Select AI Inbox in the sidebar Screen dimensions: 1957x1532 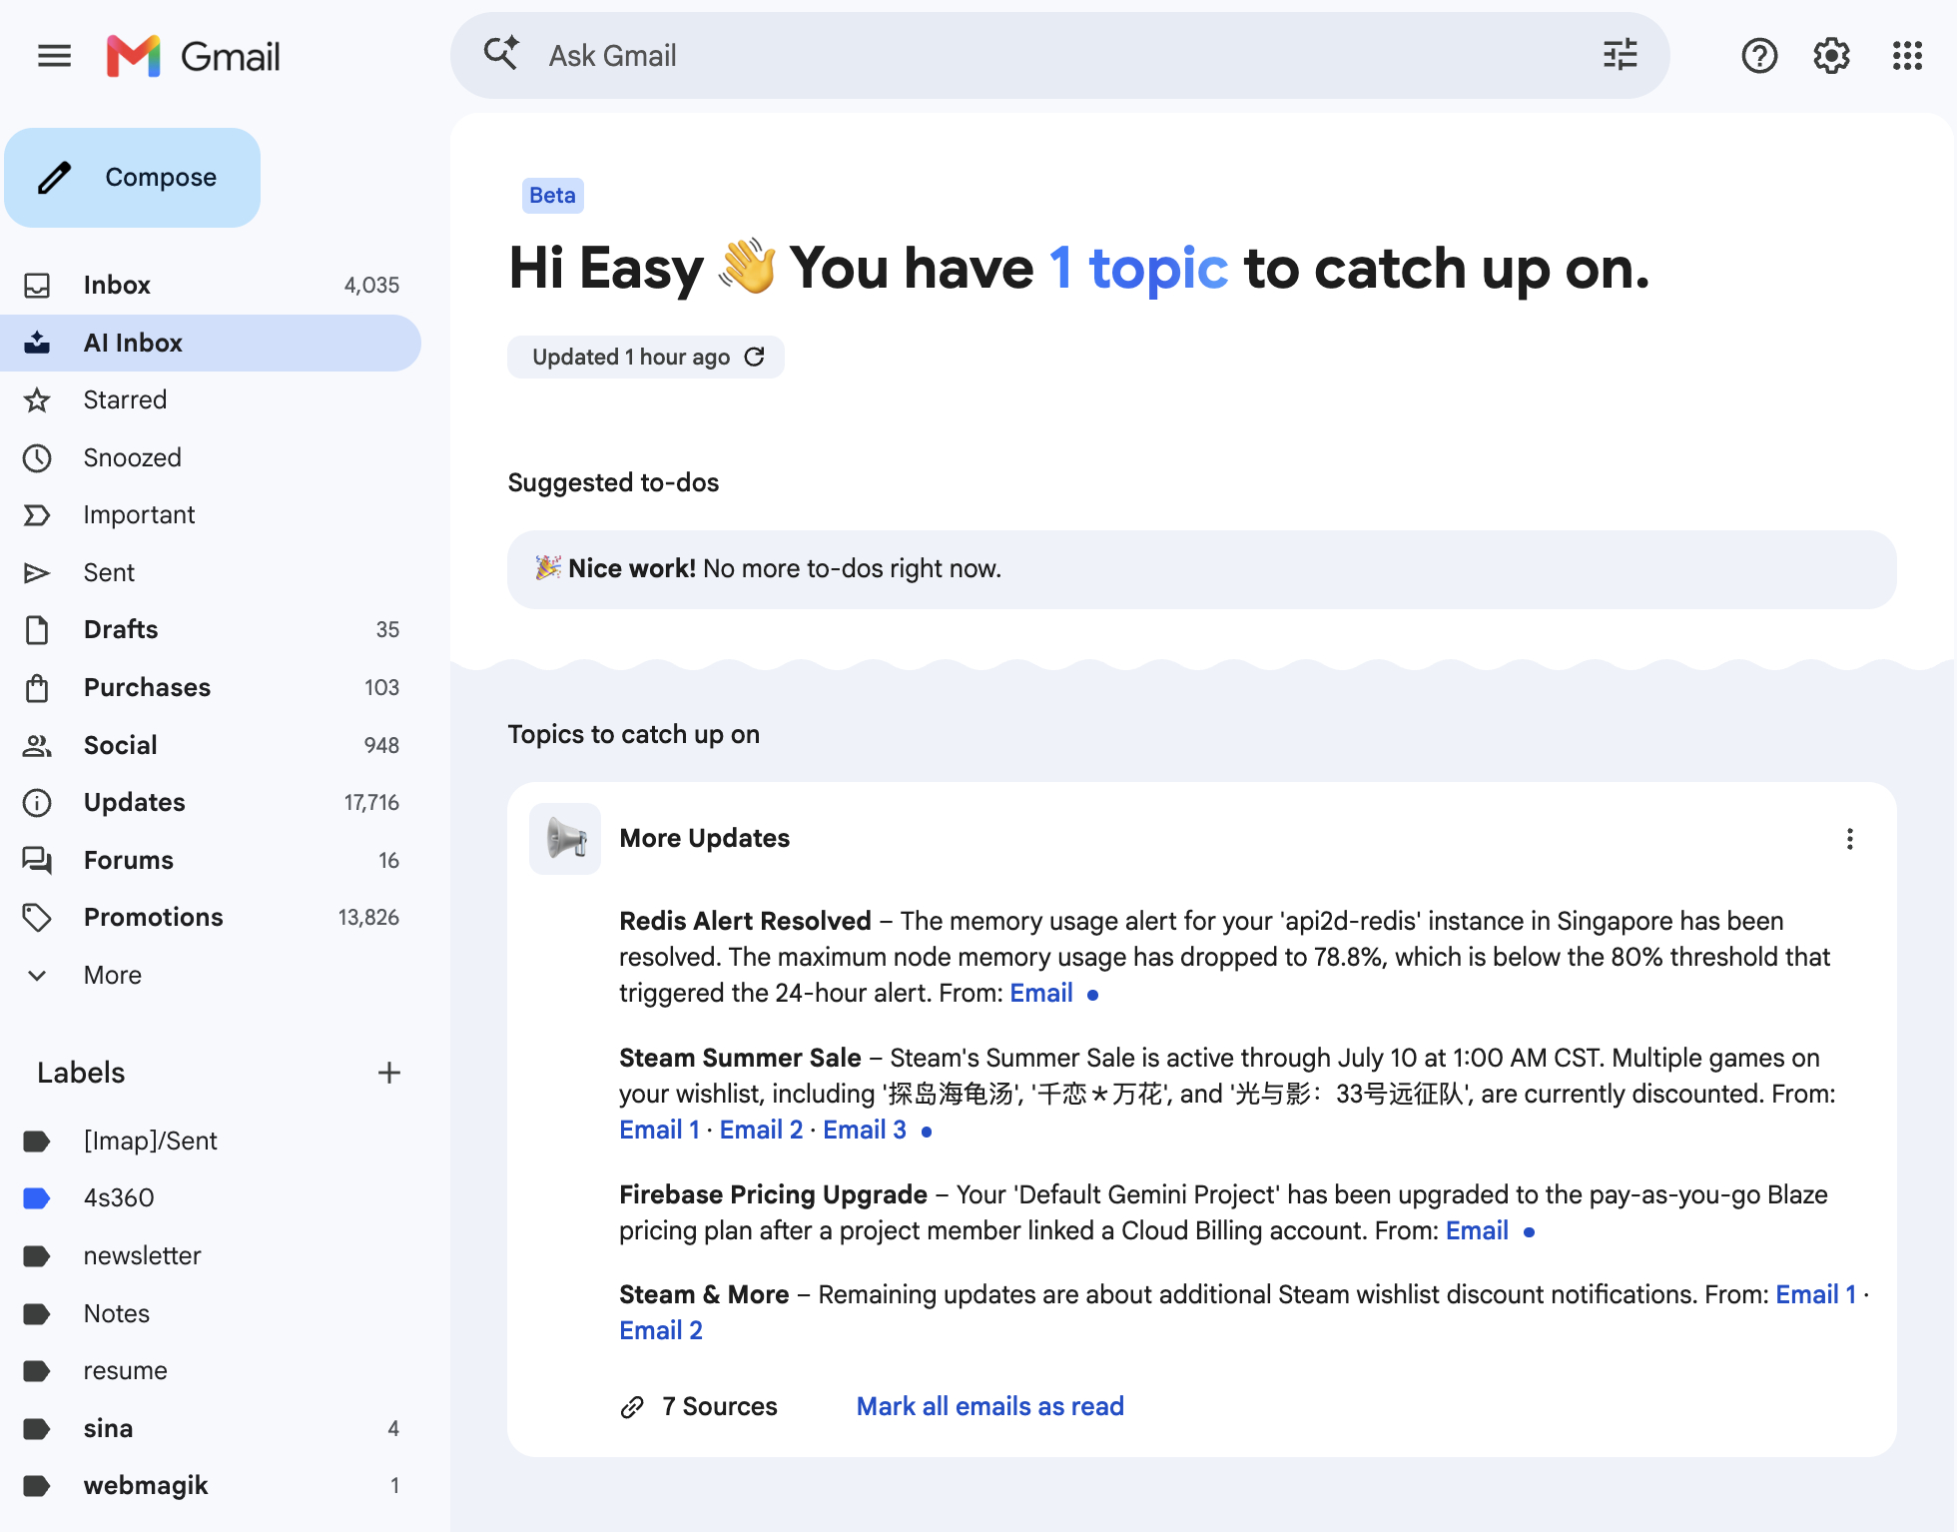coord(210,343)
